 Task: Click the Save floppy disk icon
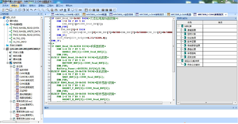coord(11,10)
